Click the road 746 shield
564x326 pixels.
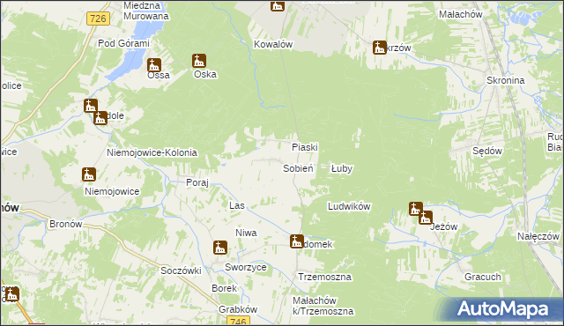pyautogui.click(x=239, y=321)
